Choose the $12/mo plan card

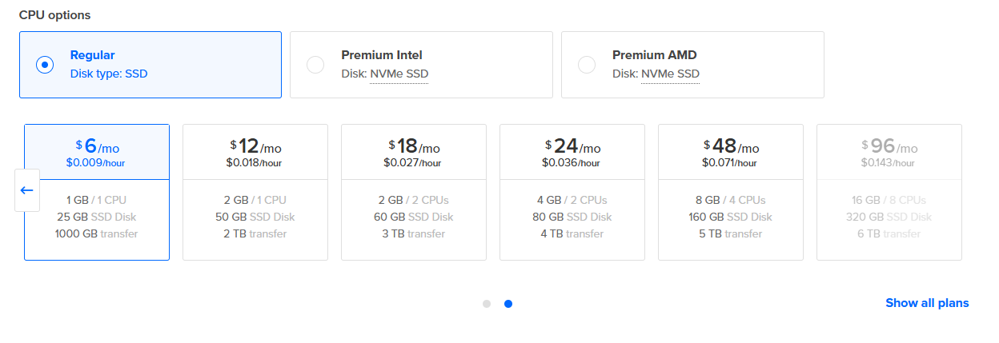coord(255,192)
